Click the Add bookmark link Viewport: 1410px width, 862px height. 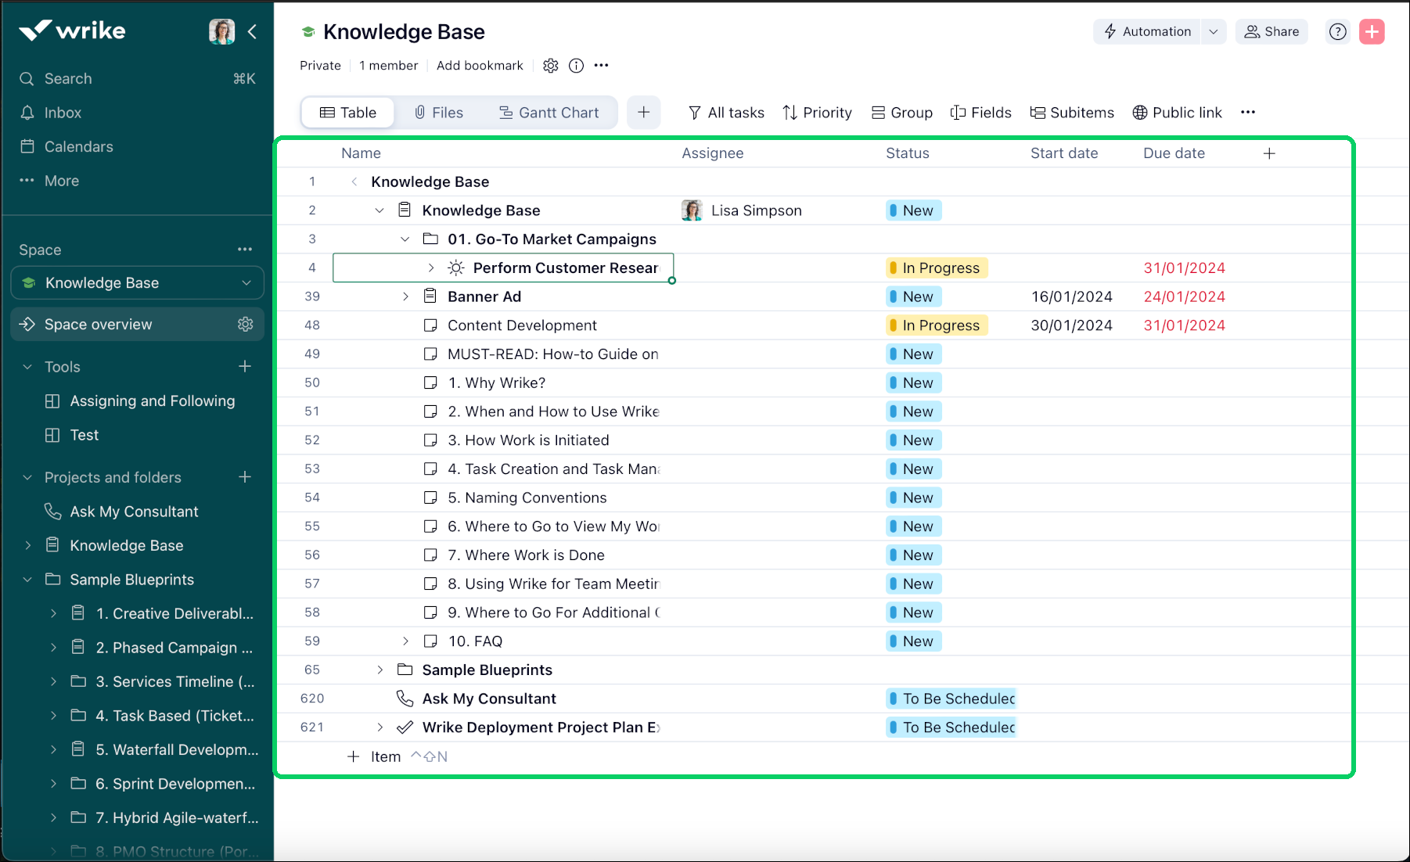[x=480, y=66]
